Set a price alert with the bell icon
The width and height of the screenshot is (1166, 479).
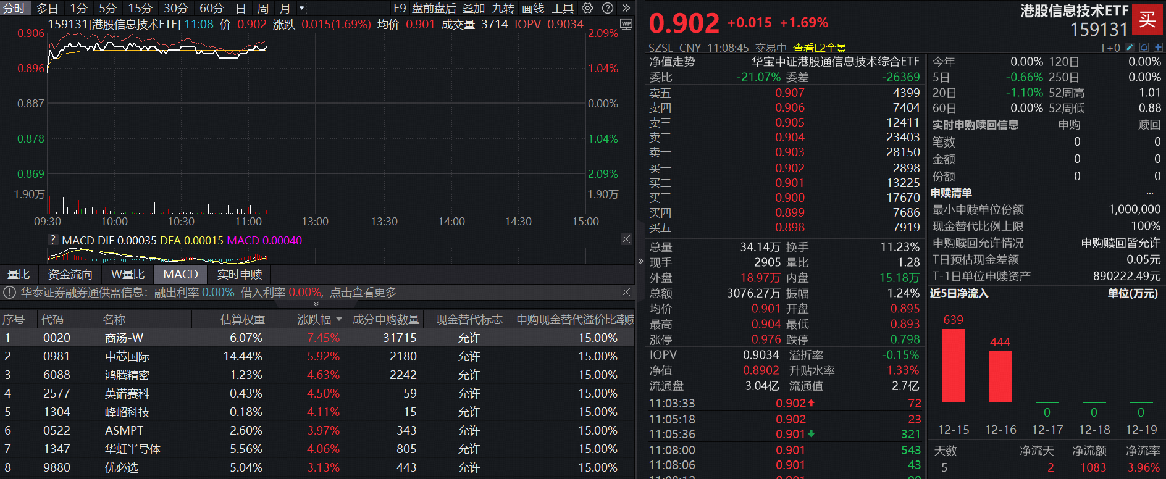[1144, 48]
